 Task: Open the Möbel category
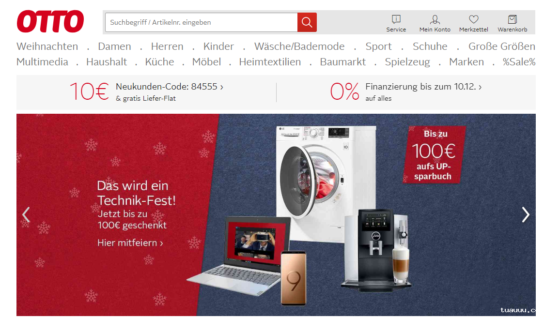pyautogui.click(x=206, y=62)
